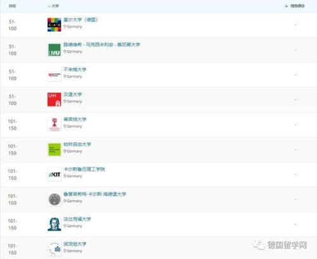Open the 路德维希-马克西米利安-慕尼黑大学 link

(x=101, y=44)
